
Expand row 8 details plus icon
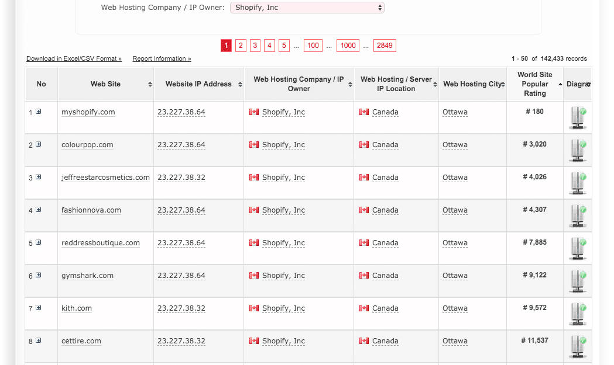point(39,340)
